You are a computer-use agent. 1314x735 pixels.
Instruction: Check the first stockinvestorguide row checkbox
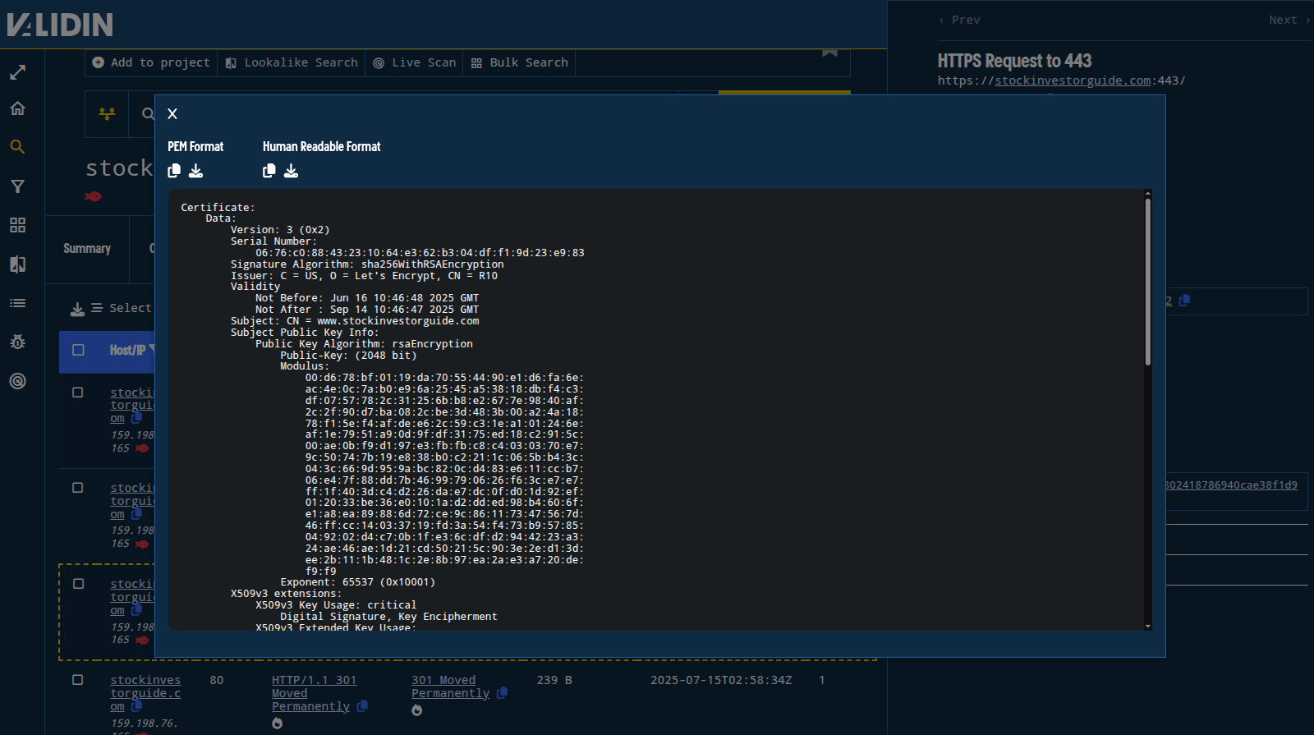(78, 393)
